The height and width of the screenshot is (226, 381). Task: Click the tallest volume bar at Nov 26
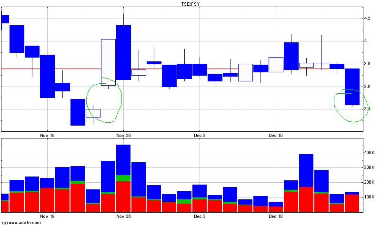123,178
